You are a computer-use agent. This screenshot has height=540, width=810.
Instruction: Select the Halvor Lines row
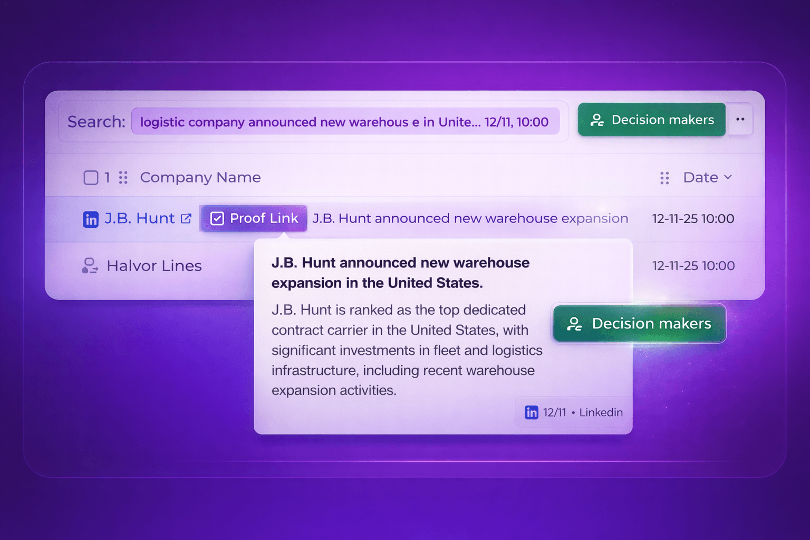[x=154, y=266]
